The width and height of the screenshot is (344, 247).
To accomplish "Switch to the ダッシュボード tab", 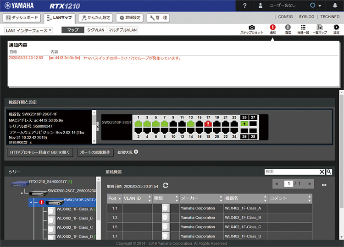I will [x=22, y=18].
